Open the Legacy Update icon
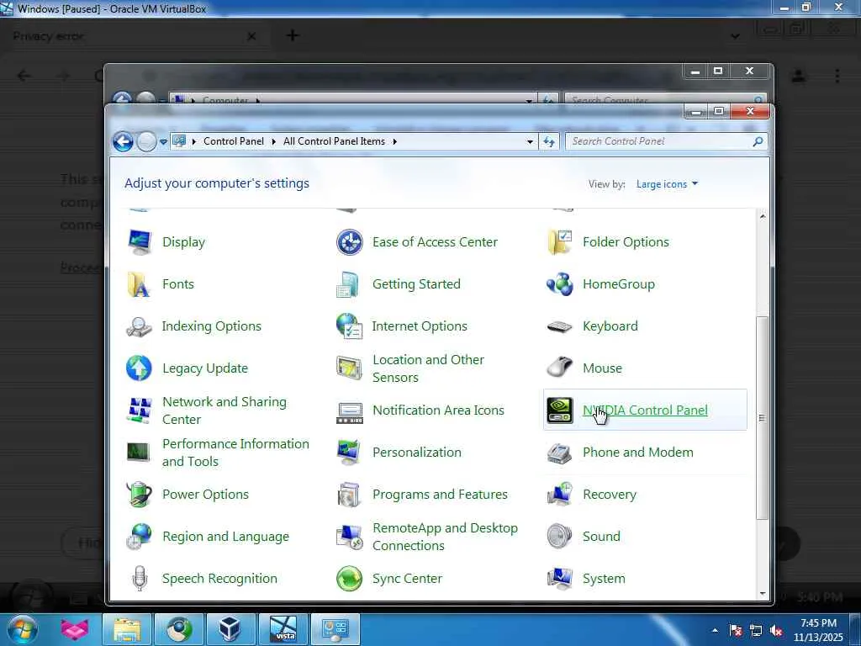The width and height of the screenshot is (861, 646). tap(140, 368)
